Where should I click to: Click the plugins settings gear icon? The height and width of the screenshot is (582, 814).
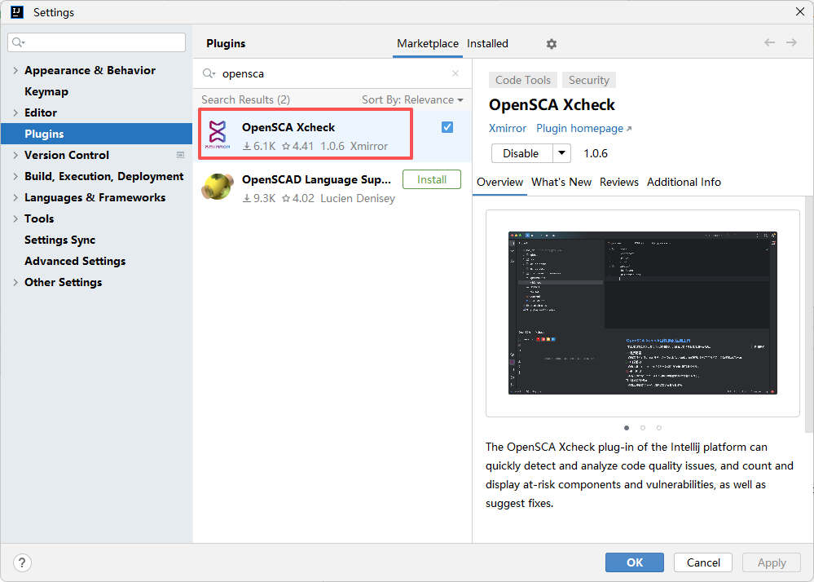(552, 44)
